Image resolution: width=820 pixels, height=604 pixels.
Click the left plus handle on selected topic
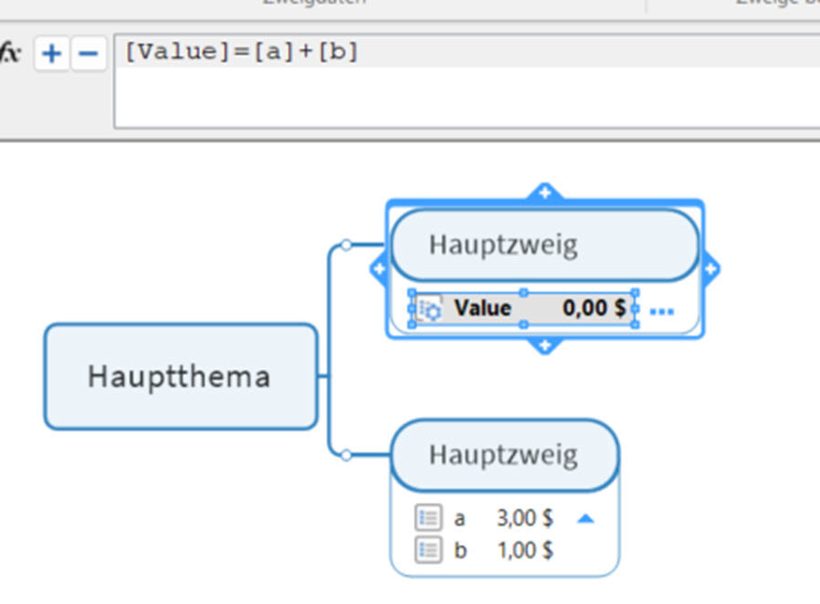coord(380,269)
